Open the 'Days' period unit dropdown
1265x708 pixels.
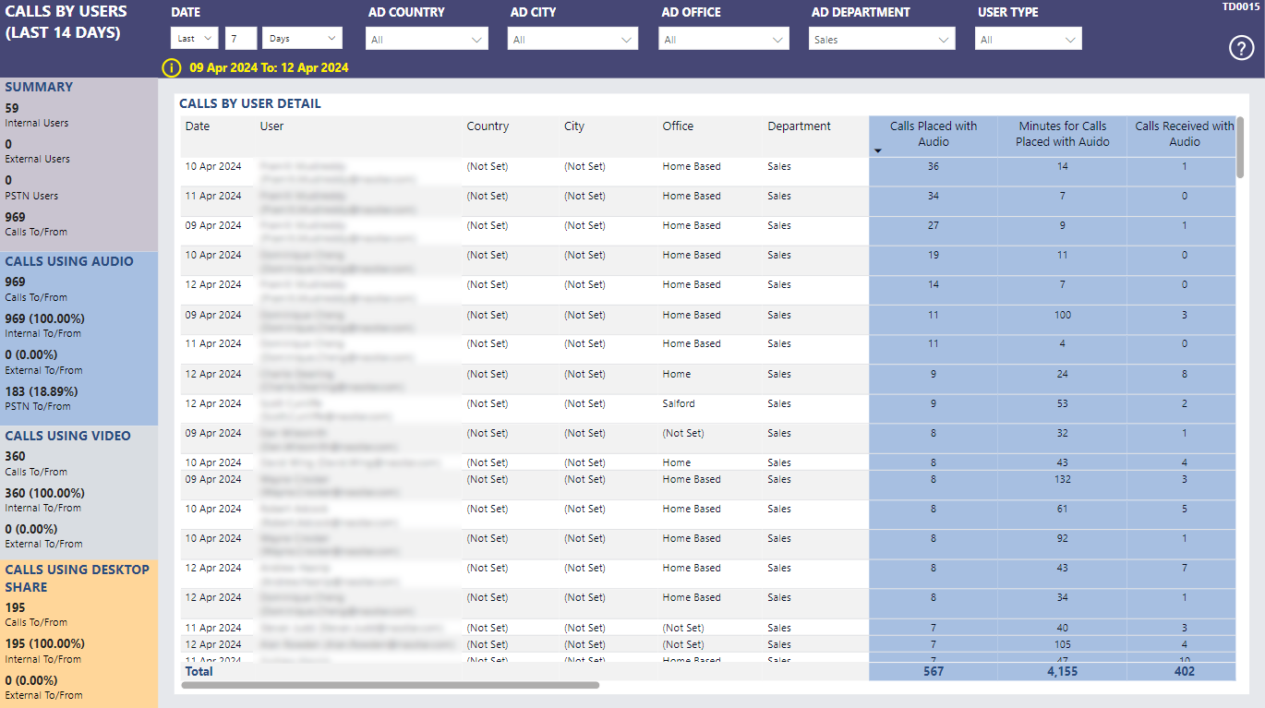point(302,39)
